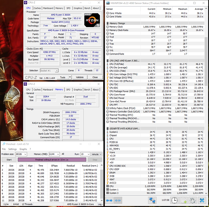Click the Ryzen 5 logo in CPU-Z

pyautogui.click(x=92, y=20)
